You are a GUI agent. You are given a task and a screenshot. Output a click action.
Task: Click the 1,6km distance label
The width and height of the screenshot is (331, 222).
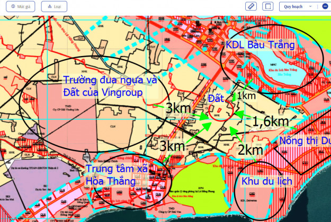tap(270, 121)
